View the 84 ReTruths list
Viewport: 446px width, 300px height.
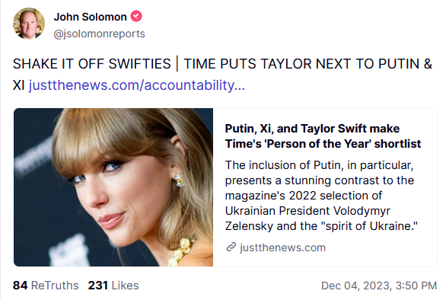46,286
